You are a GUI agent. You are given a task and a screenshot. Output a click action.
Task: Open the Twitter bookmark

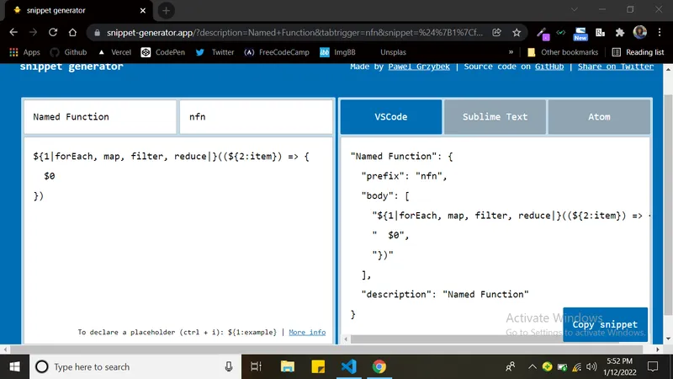(215, 52)
